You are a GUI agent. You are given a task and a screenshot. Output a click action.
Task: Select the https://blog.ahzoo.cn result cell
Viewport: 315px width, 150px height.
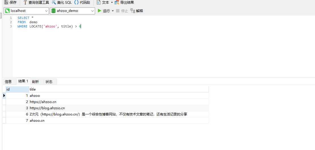pyautogui.click(x=47, y=108)
